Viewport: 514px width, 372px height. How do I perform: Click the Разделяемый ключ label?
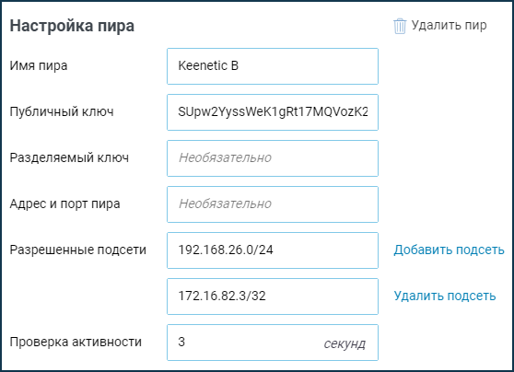(69, 157)
